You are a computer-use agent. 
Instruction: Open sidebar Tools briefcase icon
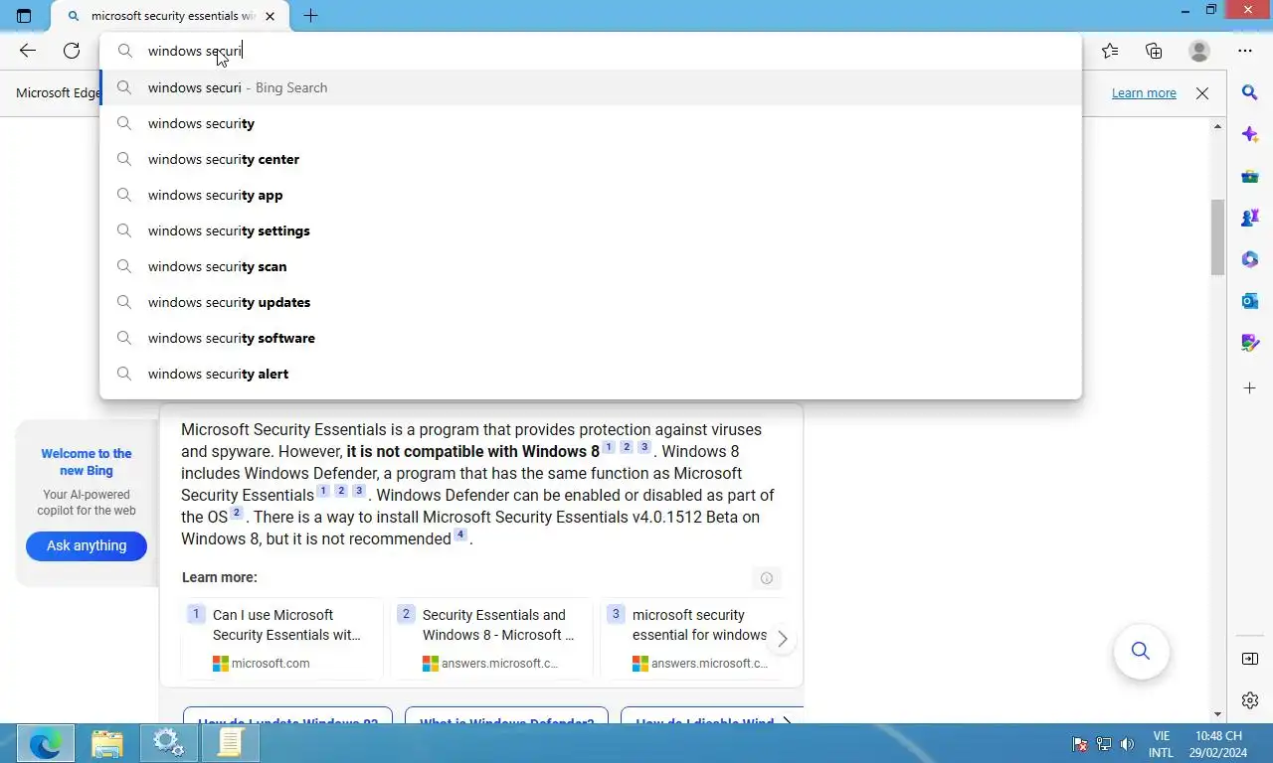1250,176
